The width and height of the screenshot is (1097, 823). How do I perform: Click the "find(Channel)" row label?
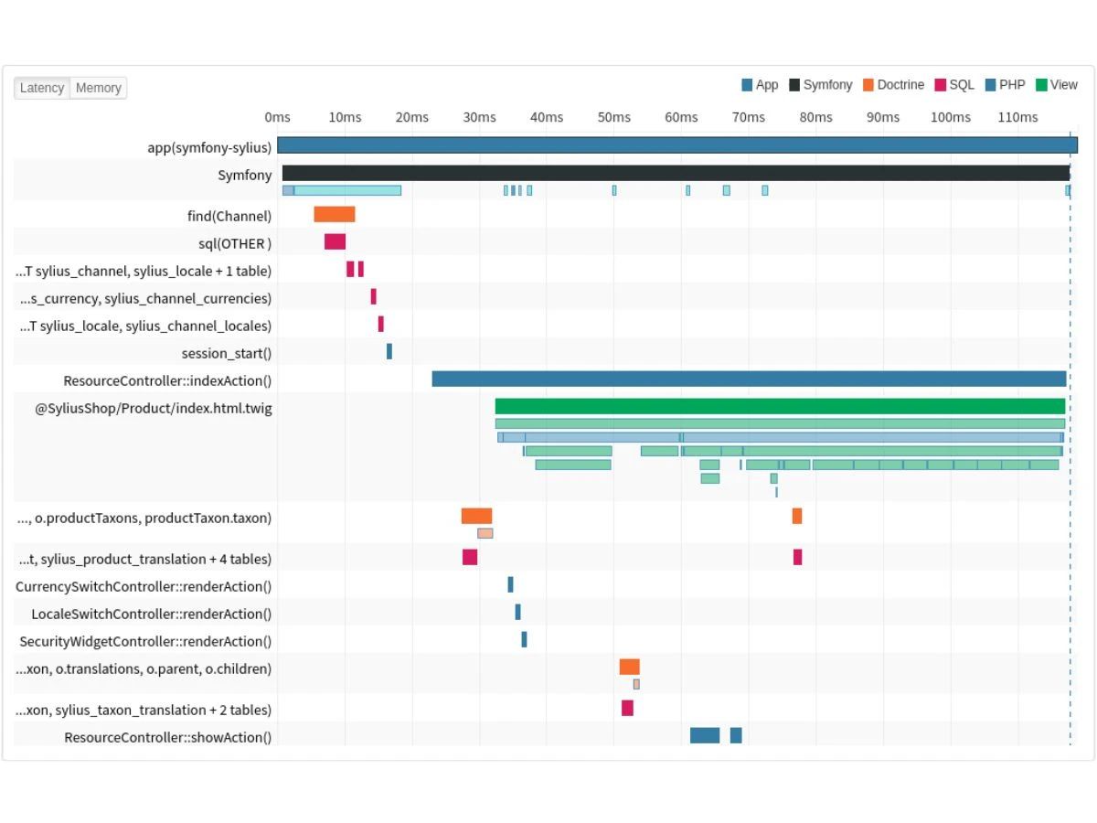229,216
